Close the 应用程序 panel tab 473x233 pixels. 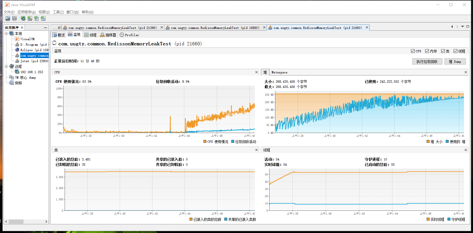click(x=22, y=28)
